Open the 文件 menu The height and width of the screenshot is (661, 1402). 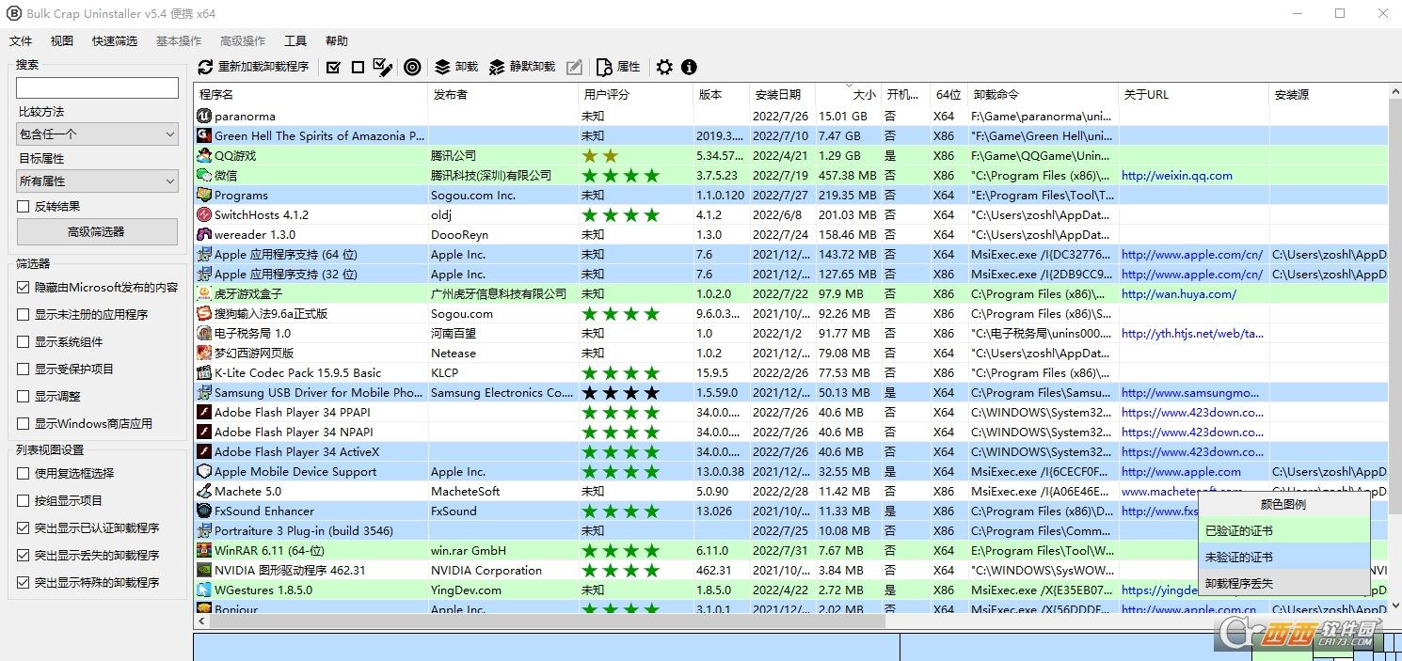(x=21, y=41)
